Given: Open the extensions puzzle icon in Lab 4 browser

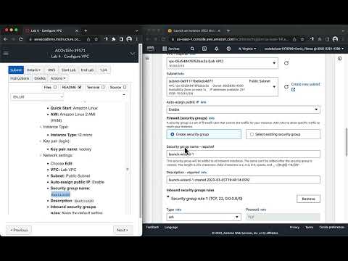Looking at the screenshot, I should click(114, 39).
